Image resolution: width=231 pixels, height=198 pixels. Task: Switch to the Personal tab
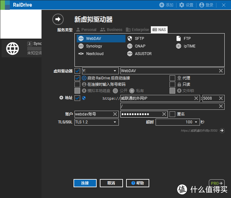(86, 30)
